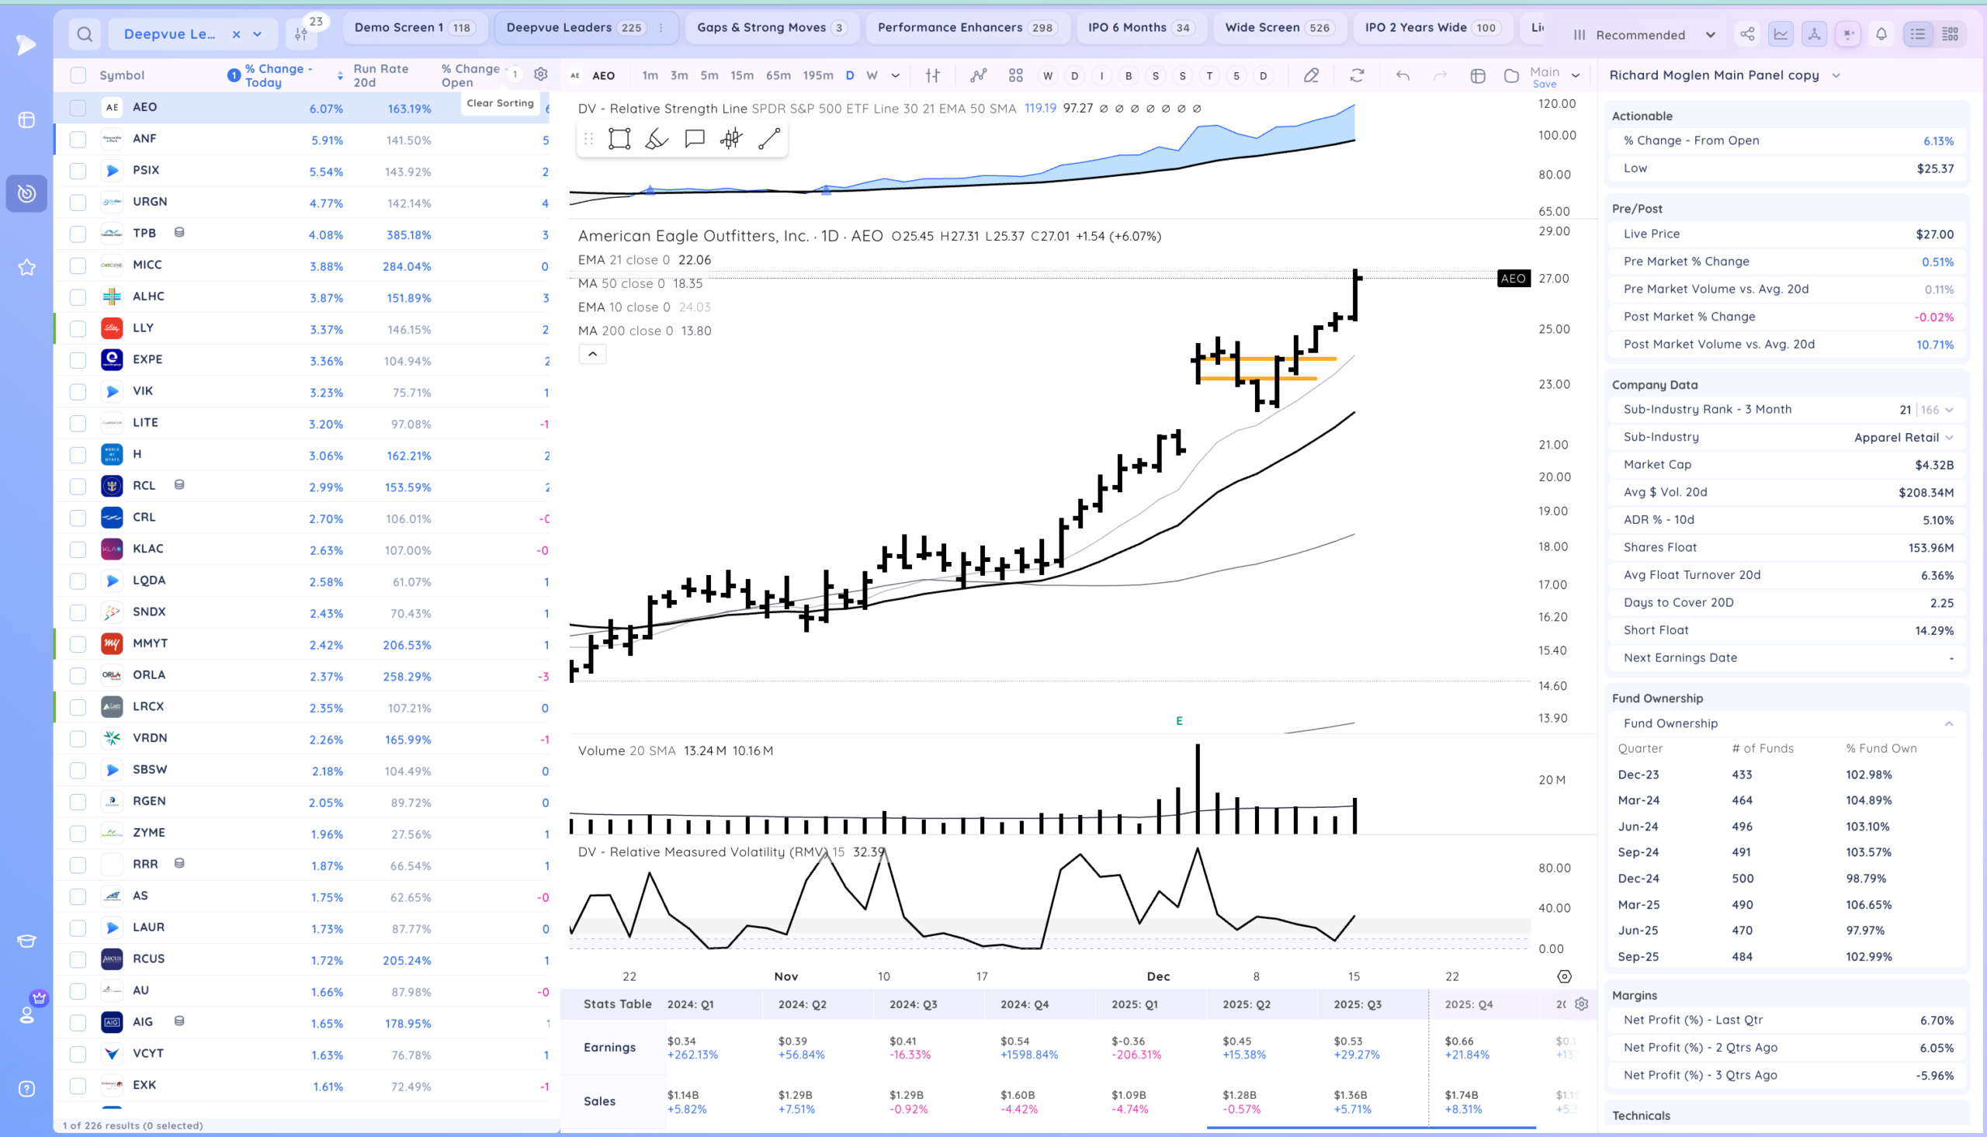
Task: Check the box next to ANF
Action: coord(78,140)
